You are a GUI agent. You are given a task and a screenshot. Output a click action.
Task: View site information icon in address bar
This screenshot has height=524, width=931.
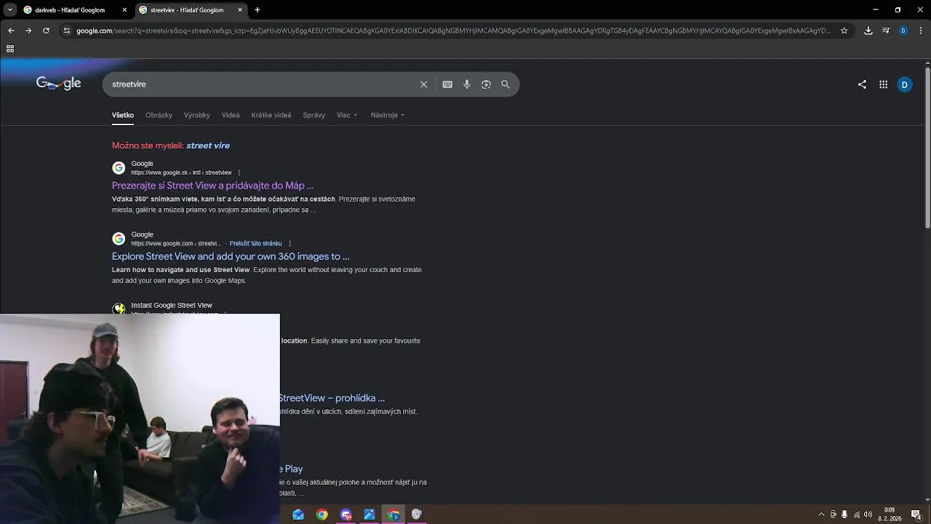pos(67,31)
